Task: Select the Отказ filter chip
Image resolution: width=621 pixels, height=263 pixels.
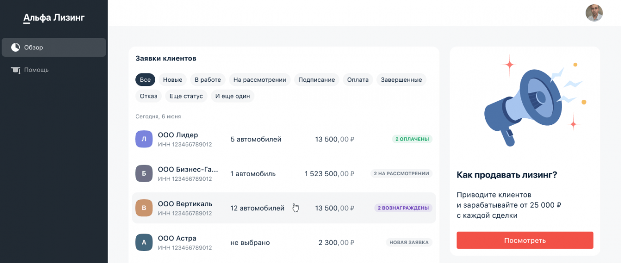Action: tap(148, 96)
